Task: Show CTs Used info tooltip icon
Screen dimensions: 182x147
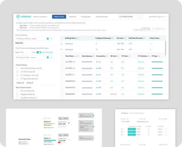Action: click(124, 38)
